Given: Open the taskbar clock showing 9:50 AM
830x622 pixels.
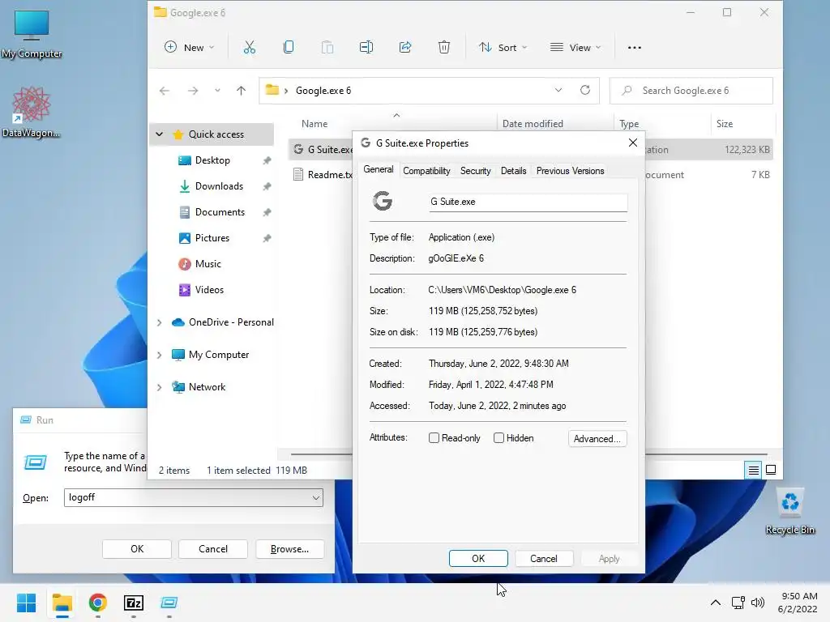Looking at the screenshot, I should [x=798, y=603].
